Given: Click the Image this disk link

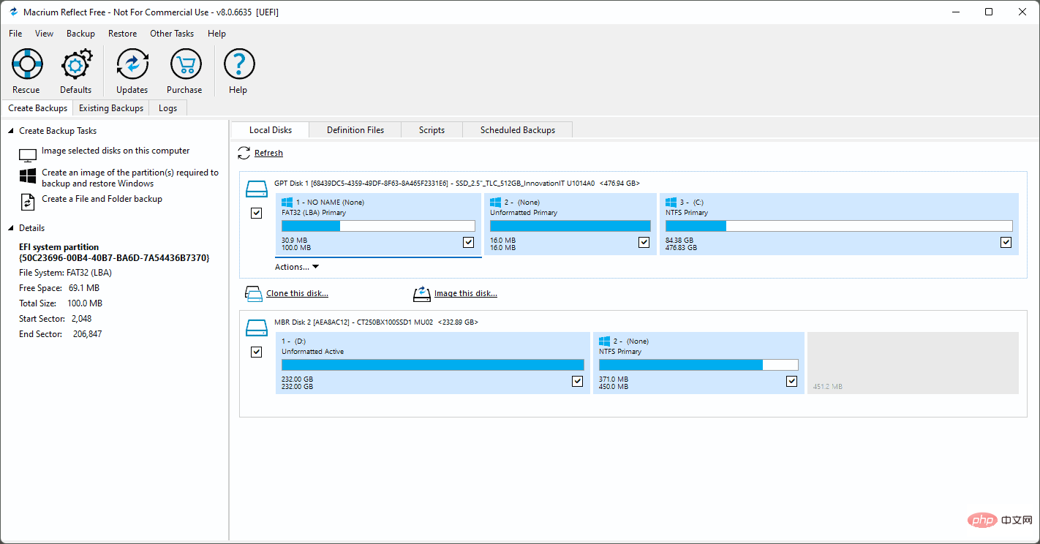Looking at the screenshot, I should click(466, 294).
